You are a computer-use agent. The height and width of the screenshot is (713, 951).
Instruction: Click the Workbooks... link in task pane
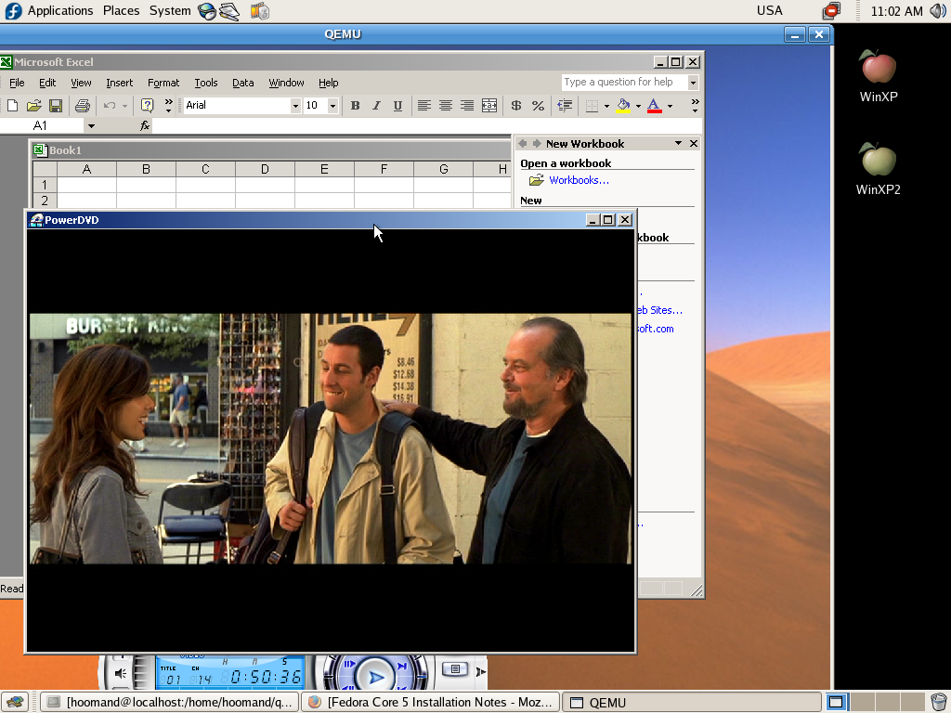579,180
